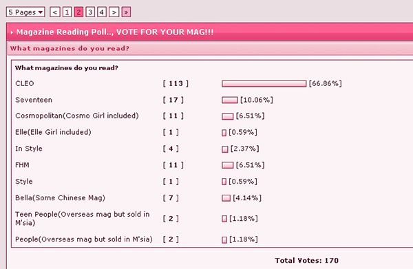Select current page 2 button
413x269 pixels.
click(x=78, y=12)
